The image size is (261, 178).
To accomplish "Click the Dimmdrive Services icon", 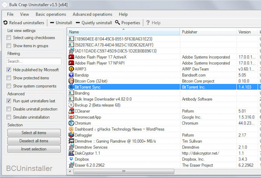I will [71, 147].
